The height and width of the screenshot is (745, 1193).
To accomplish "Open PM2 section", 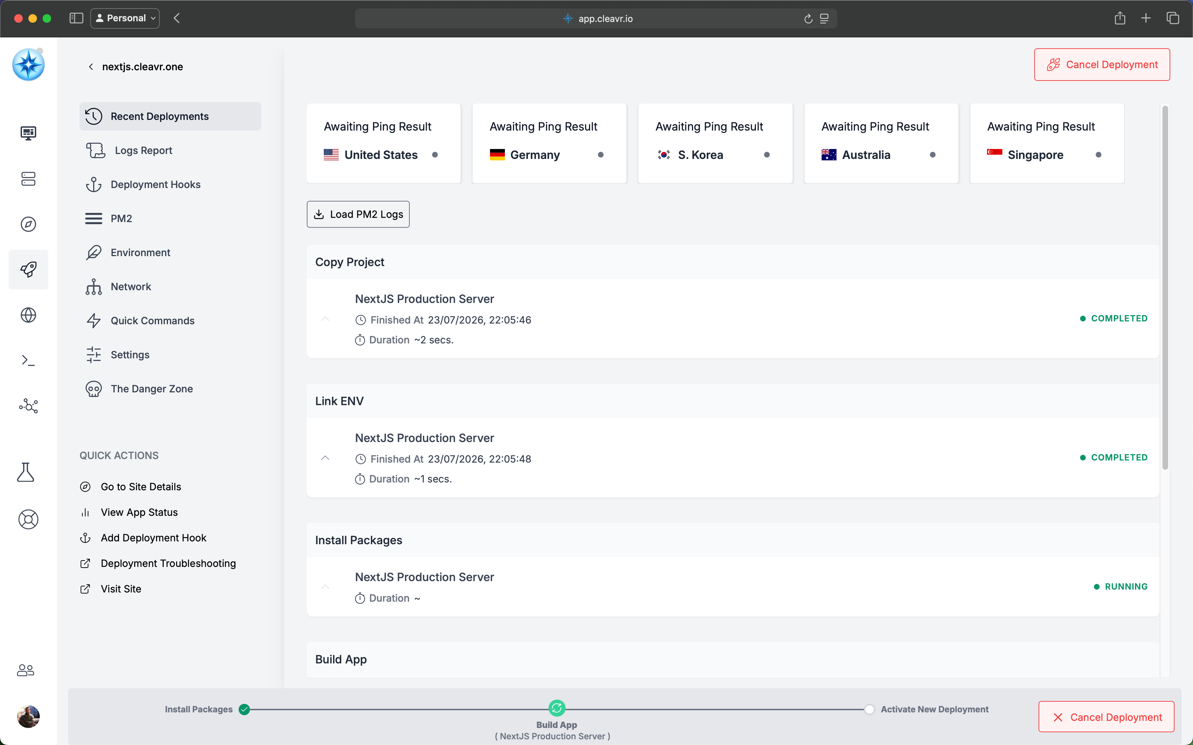I will pos(170,218).
